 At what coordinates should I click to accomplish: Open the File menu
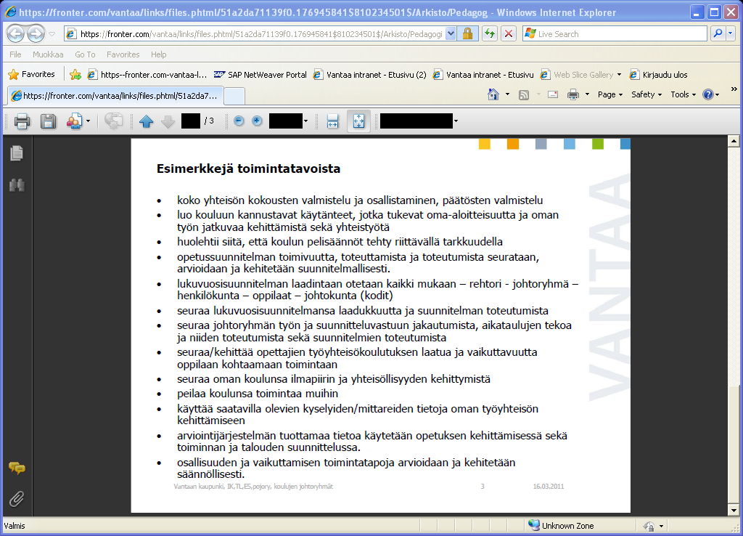coord(15,54)
